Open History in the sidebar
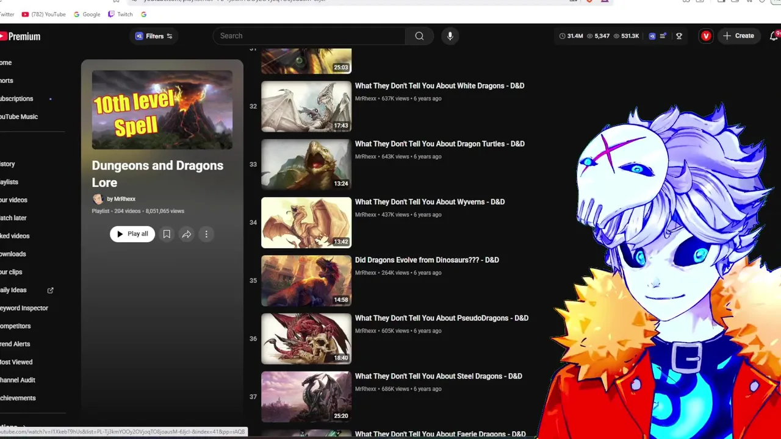This screenshot has width=781, height=439. pyautogui.click(x=9, y=164)
